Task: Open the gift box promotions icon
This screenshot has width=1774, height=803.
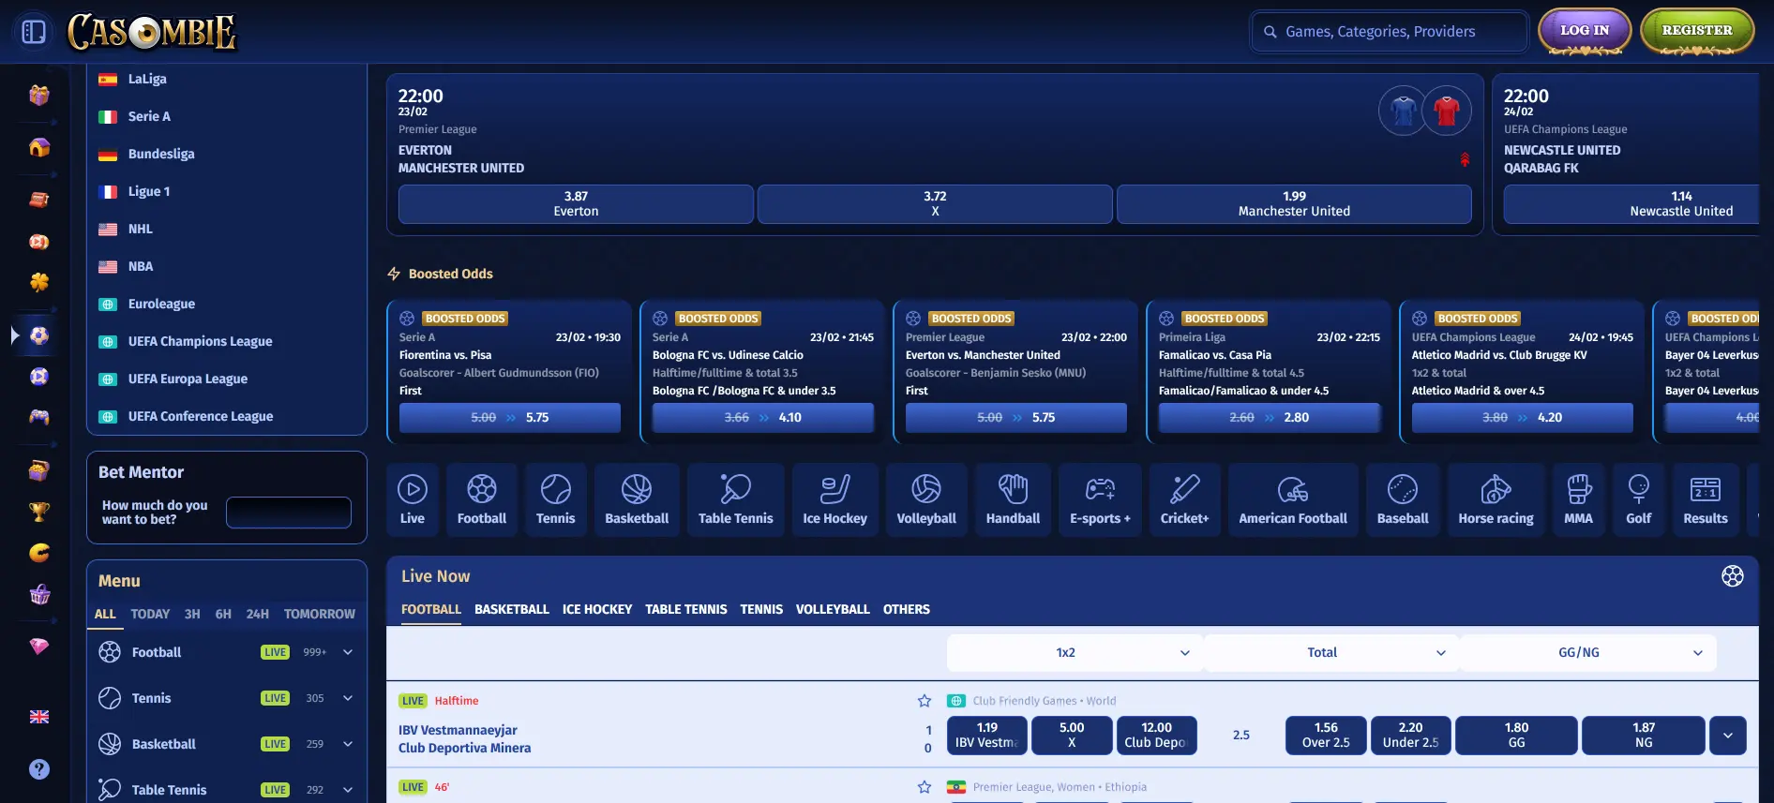Action: pyautogui.click(x=39, y=95)
